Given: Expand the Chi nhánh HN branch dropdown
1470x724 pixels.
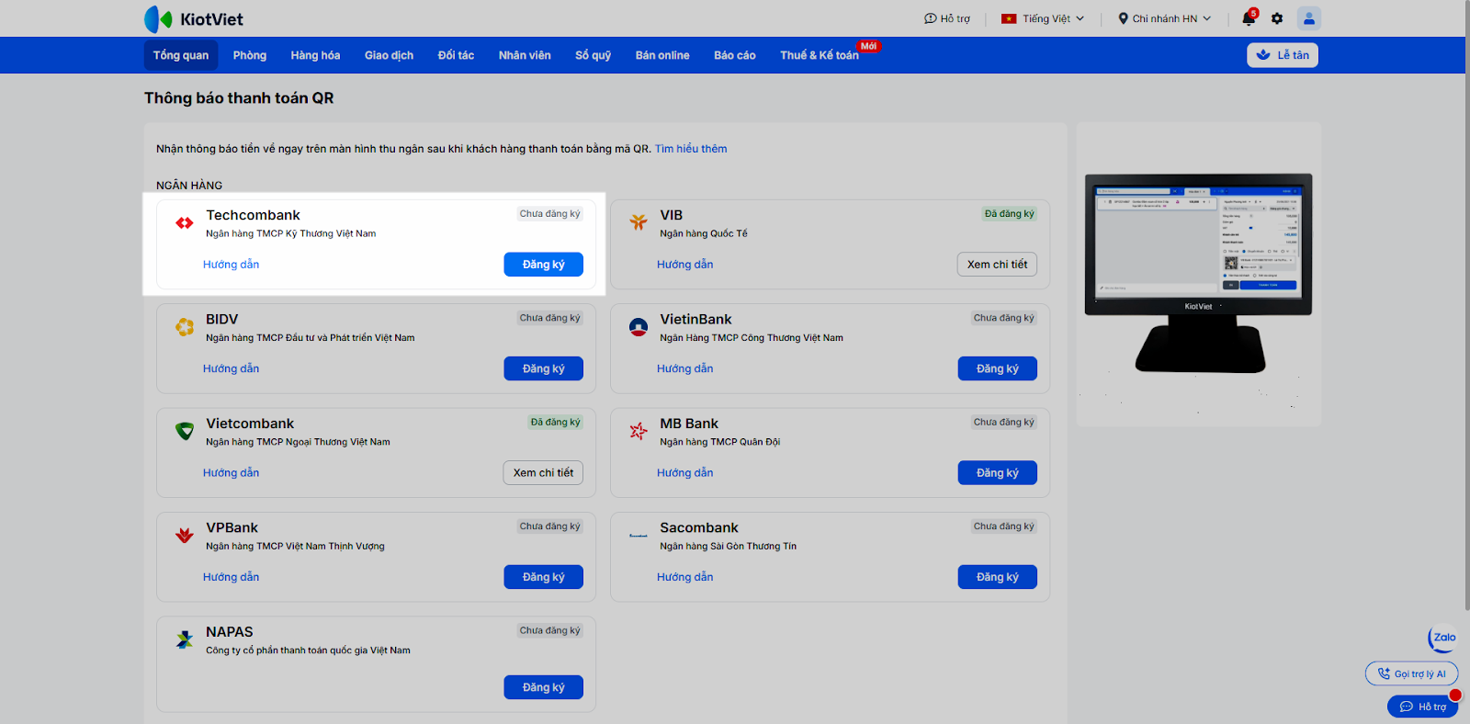Looking at the screenshot, I should (x=1164, y=18).
